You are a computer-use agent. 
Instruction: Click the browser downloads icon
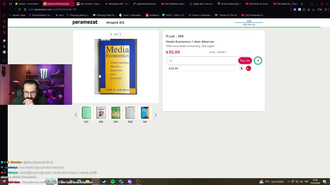(x=313, y=10)
